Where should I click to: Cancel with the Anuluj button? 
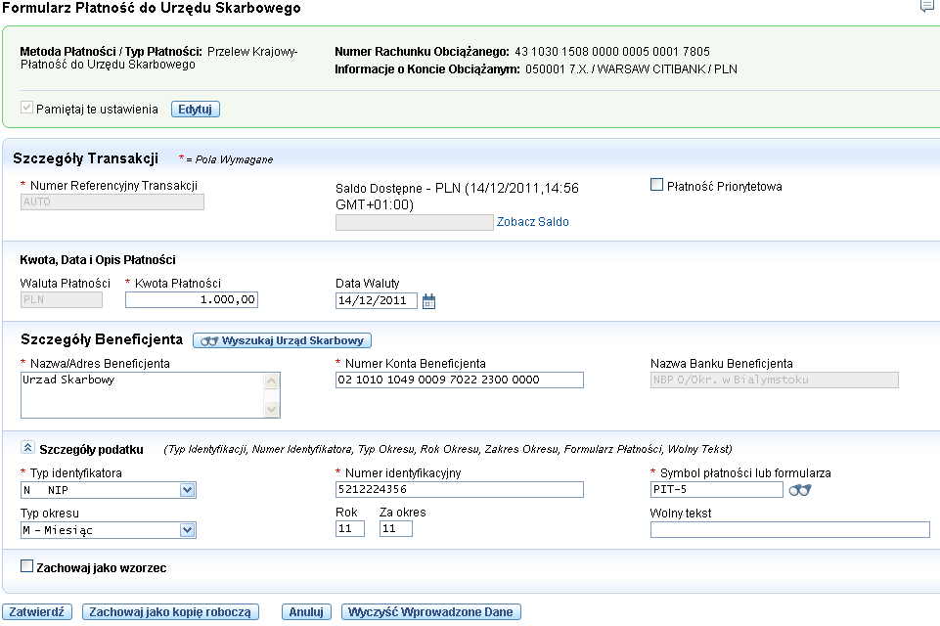306,611
